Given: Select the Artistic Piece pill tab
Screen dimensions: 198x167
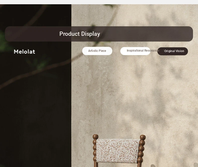Looking at the screenshot, I should pyautogui.click(x=97, y=51).
